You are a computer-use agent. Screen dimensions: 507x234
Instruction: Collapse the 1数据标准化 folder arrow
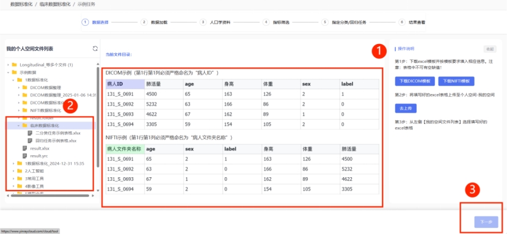[13, 80]
